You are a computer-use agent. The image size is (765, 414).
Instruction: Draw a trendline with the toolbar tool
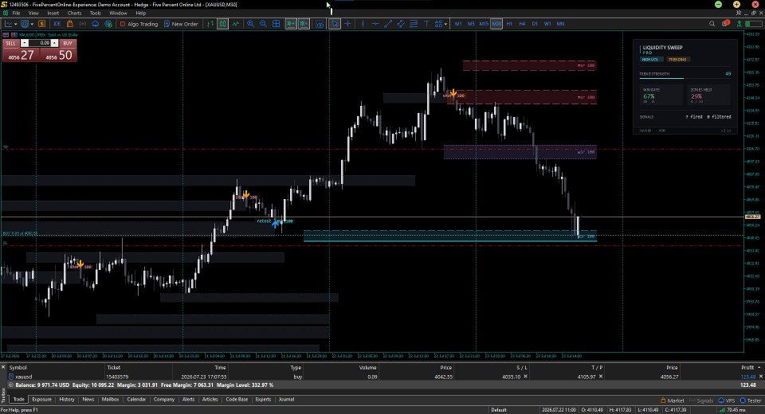click(388, 23)
